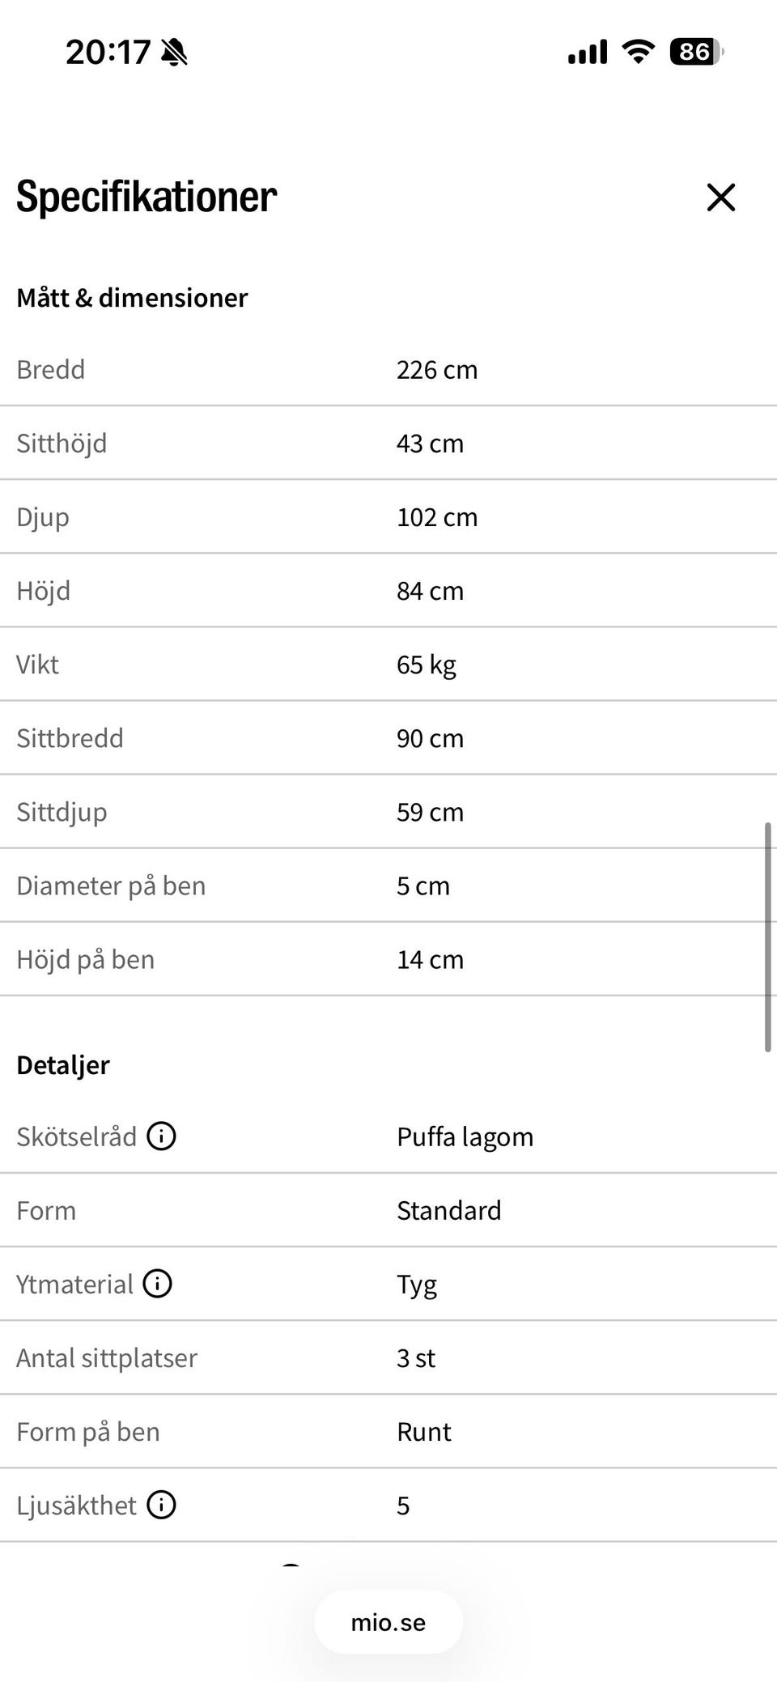This screenshot has width=777, height=1682.
Task: Tap the battery indicator showing 86
Action: pyautogui.click(x=696, y=52)
